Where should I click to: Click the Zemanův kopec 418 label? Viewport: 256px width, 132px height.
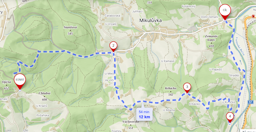pos(211,41)
